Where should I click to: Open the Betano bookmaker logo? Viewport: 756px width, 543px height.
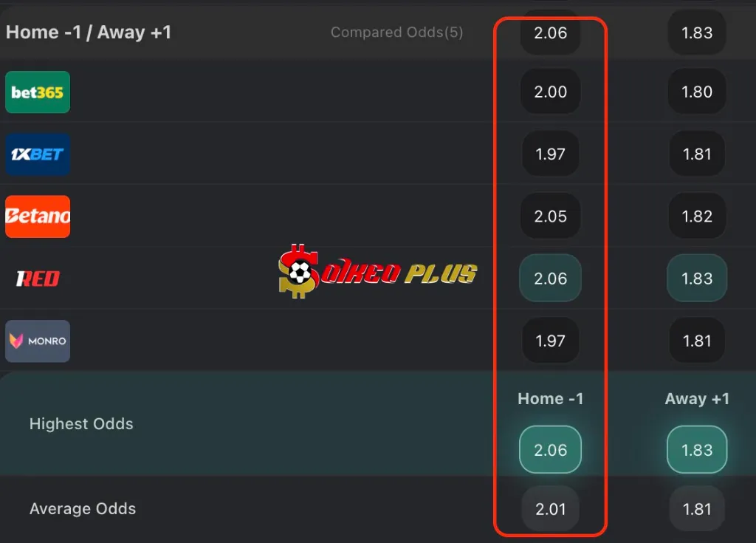click(38, 216)
